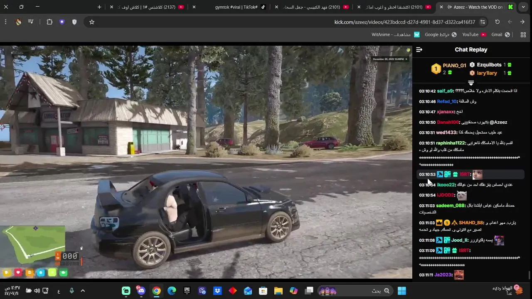Reload the page
The image size is (532, 299).
tap(498, 22)
